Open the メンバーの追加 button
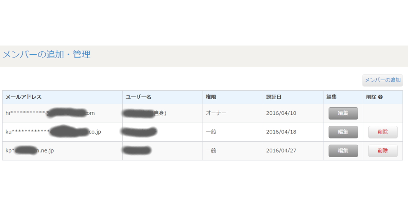Screen dimensions: 408x214 382,80
